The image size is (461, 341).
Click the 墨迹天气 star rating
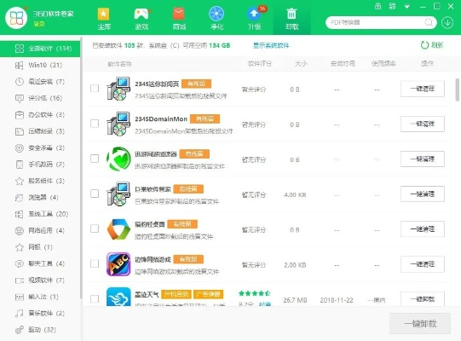254,293
